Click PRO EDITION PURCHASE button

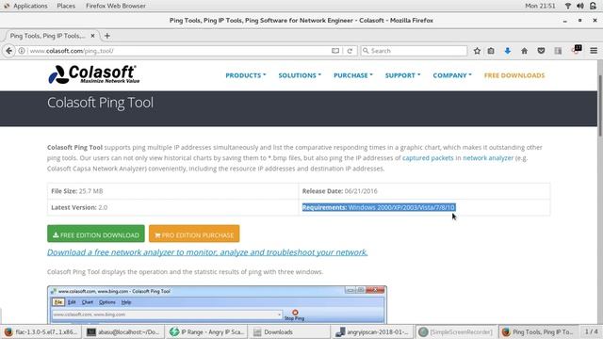click(194, 234)
